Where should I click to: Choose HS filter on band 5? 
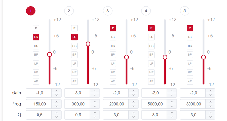click(190, 46)
